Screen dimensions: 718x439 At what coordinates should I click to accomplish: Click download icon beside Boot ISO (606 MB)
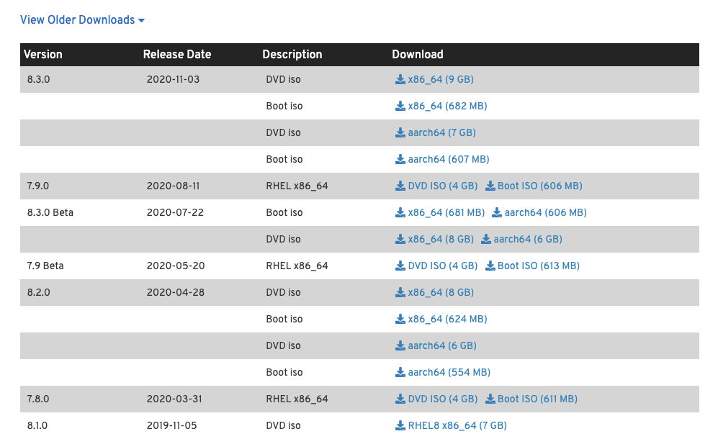[490, 186]
